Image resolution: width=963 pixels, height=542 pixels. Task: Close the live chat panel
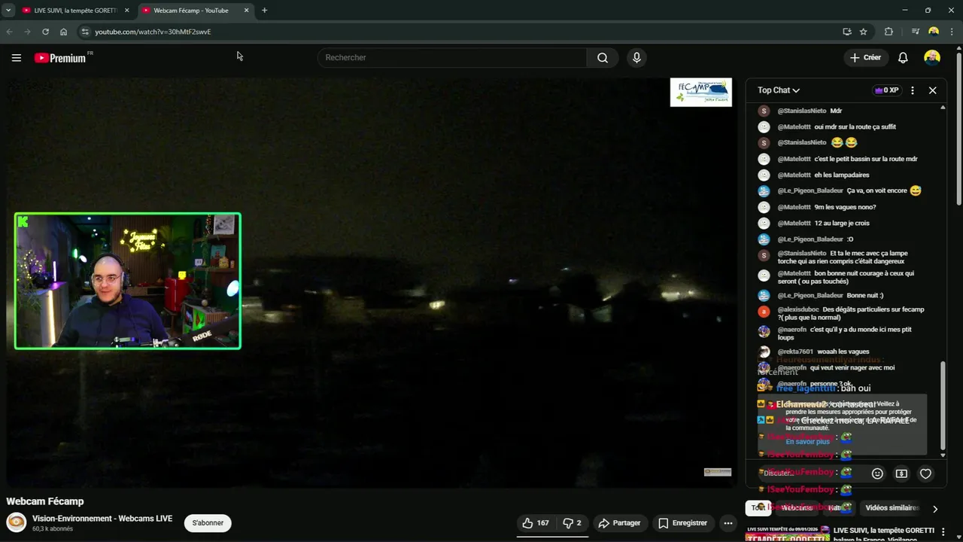pyautogui.click(x=932, y=90)
